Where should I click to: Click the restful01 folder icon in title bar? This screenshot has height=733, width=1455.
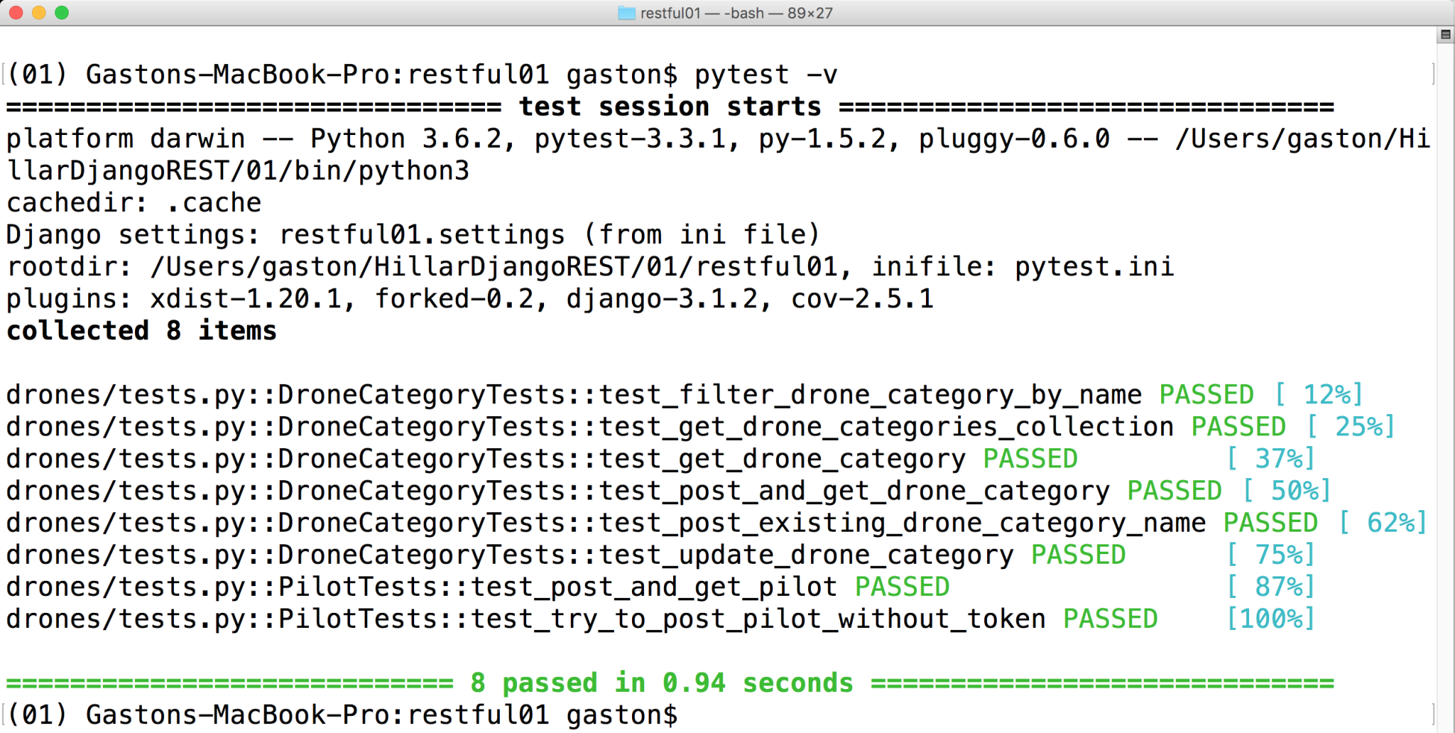pyautogui.click(x=627, y=13)
